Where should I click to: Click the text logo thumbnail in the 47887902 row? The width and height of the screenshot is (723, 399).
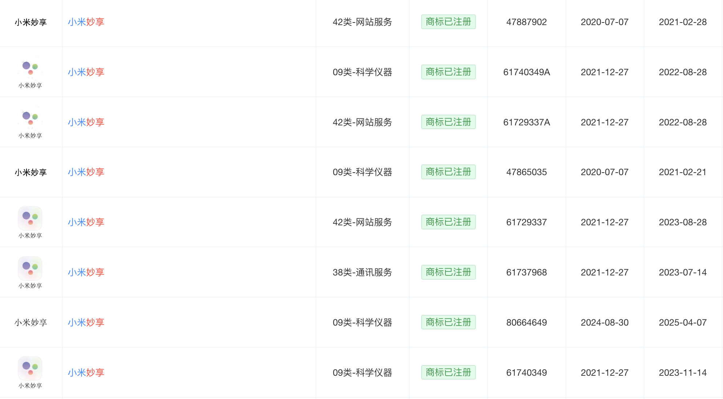tap(31, 22)
